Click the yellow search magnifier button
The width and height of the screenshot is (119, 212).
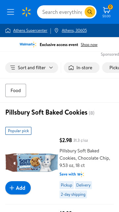(90, 12)
